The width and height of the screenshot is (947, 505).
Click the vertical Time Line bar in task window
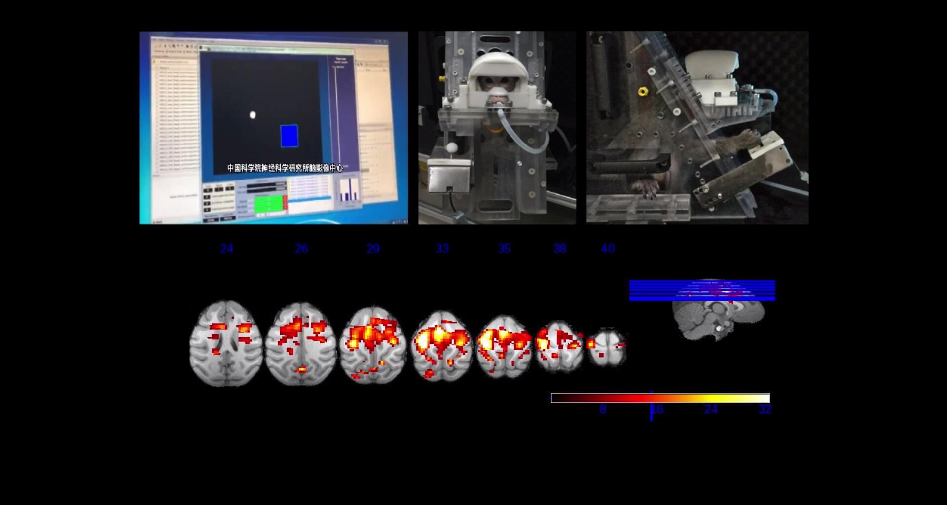point(337,123)
